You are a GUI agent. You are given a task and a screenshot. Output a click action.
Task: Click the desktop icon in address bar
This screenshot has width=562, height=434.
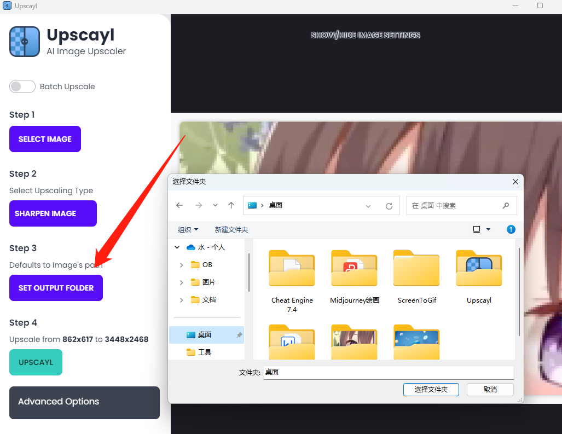point(252,205)
